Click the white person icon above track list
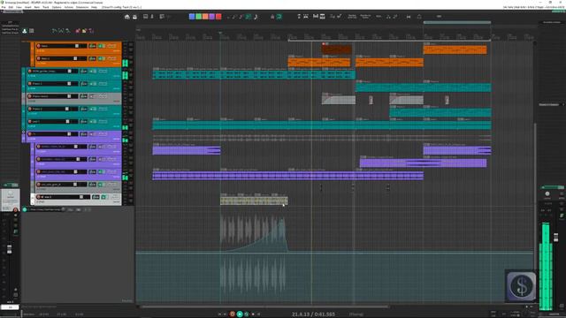Image resolution: width=566 pixels, height=318 pixels. (x=25, y=31)
